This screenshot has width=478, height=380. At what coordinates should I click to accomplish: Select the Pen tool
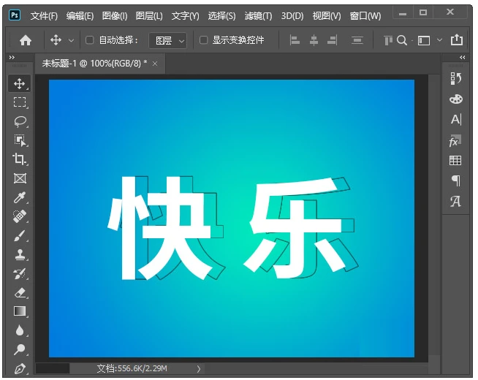click(20, 369)
